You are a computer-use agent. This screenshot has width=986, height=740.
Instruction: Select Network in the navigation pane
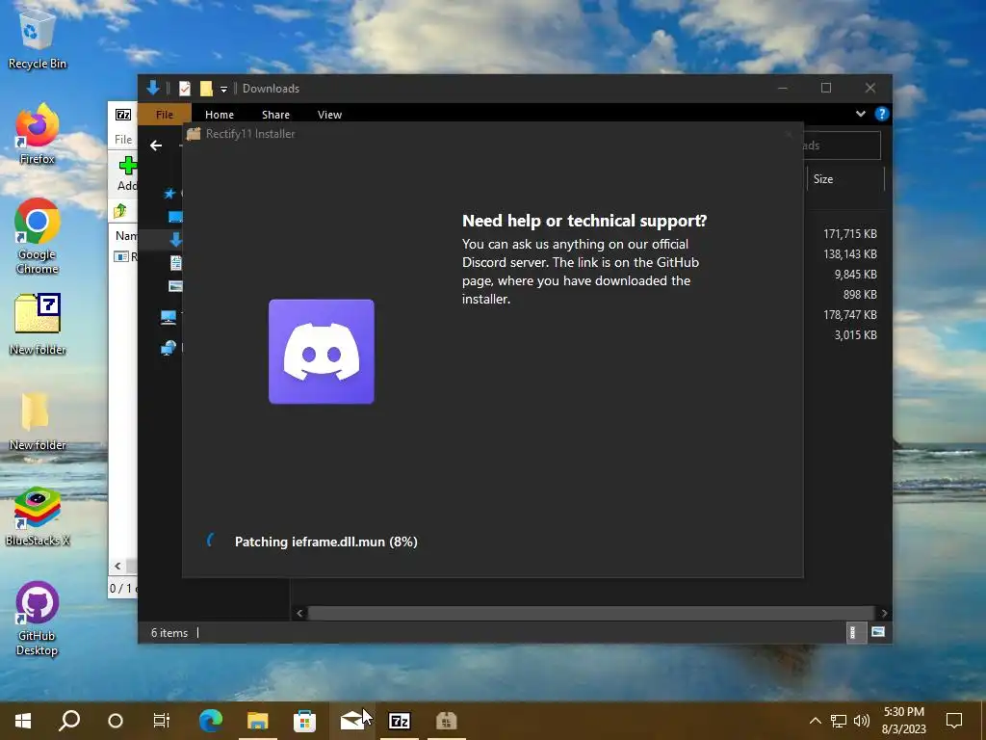169,347
